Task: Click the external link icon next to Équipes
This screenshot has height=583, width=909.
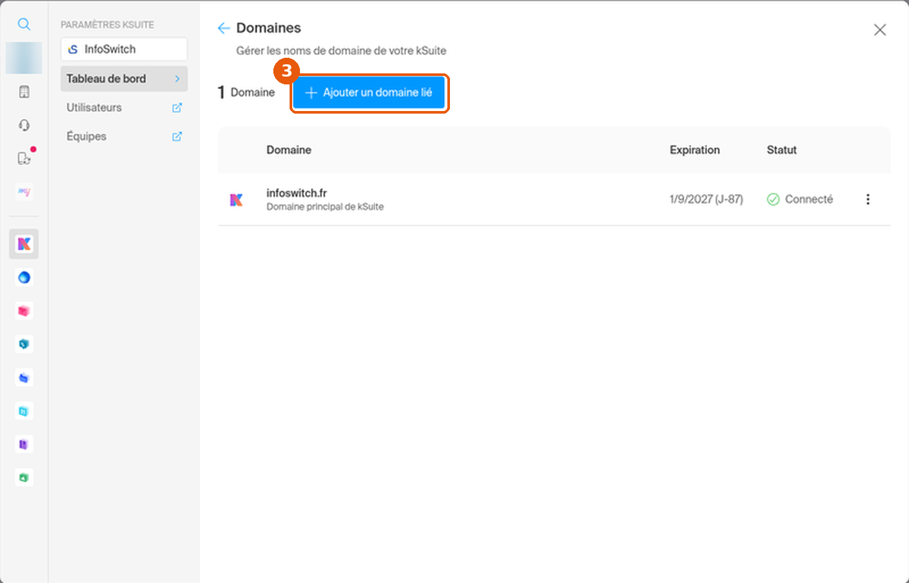Action: coord(177,136)
